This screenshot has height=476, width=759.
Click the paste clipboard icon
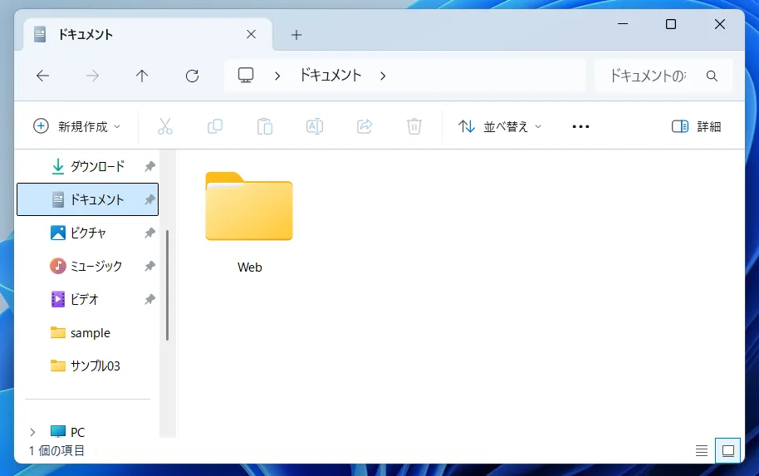coord(265,126)
